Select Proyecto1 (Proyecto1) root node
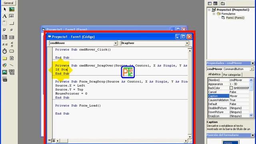The width and height of the screenshot is (256, 144). pyautogui.click(x=233, y=10)
